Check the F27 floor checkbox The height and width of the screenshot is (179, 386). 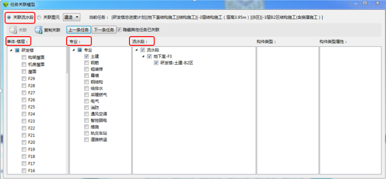point(24,93)
